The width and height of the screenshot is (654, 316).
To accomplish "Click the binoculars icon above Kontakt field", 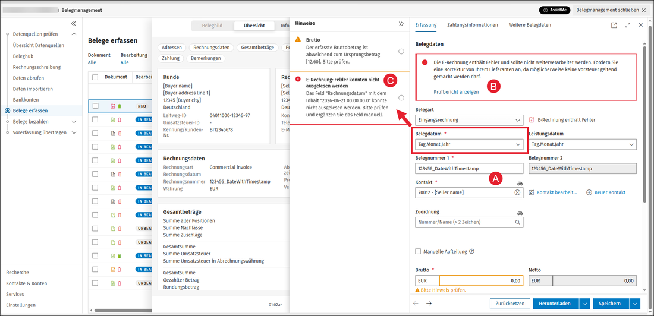I will pyautogui.click(x=520, y=183).
